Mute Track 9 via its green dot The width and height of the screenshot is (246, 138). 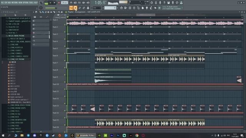point(65,82)
